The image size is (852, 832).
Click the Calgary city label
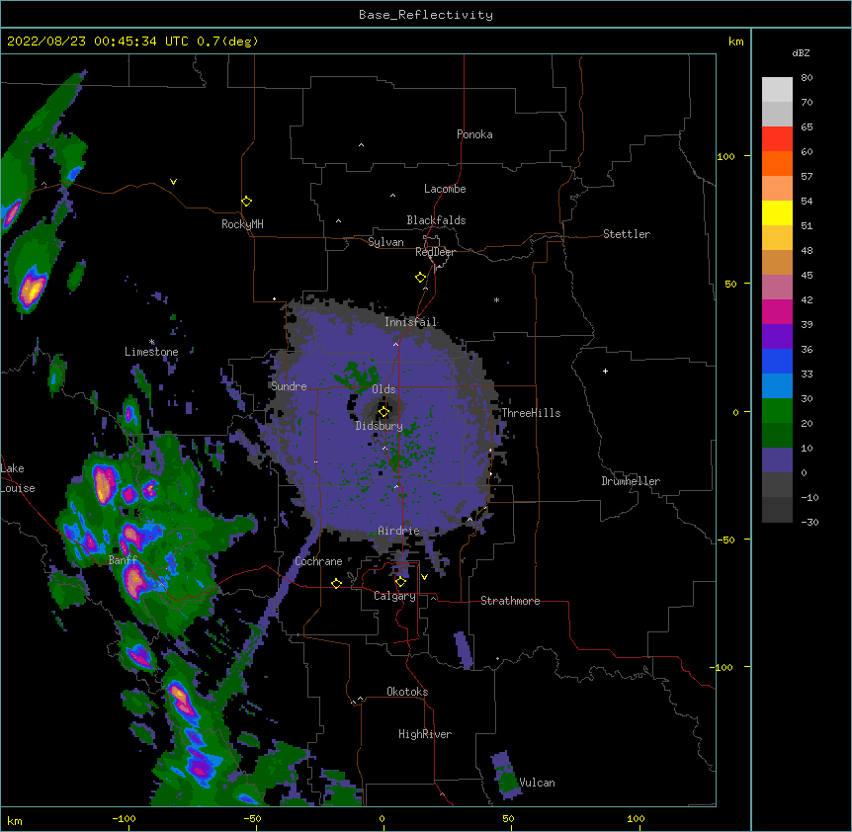394,596
